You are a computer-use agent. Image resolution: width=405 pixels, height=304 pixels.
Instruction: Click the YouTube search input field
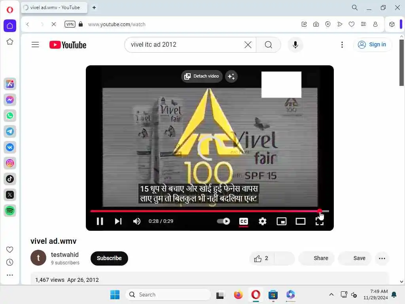tap(186, 45)
